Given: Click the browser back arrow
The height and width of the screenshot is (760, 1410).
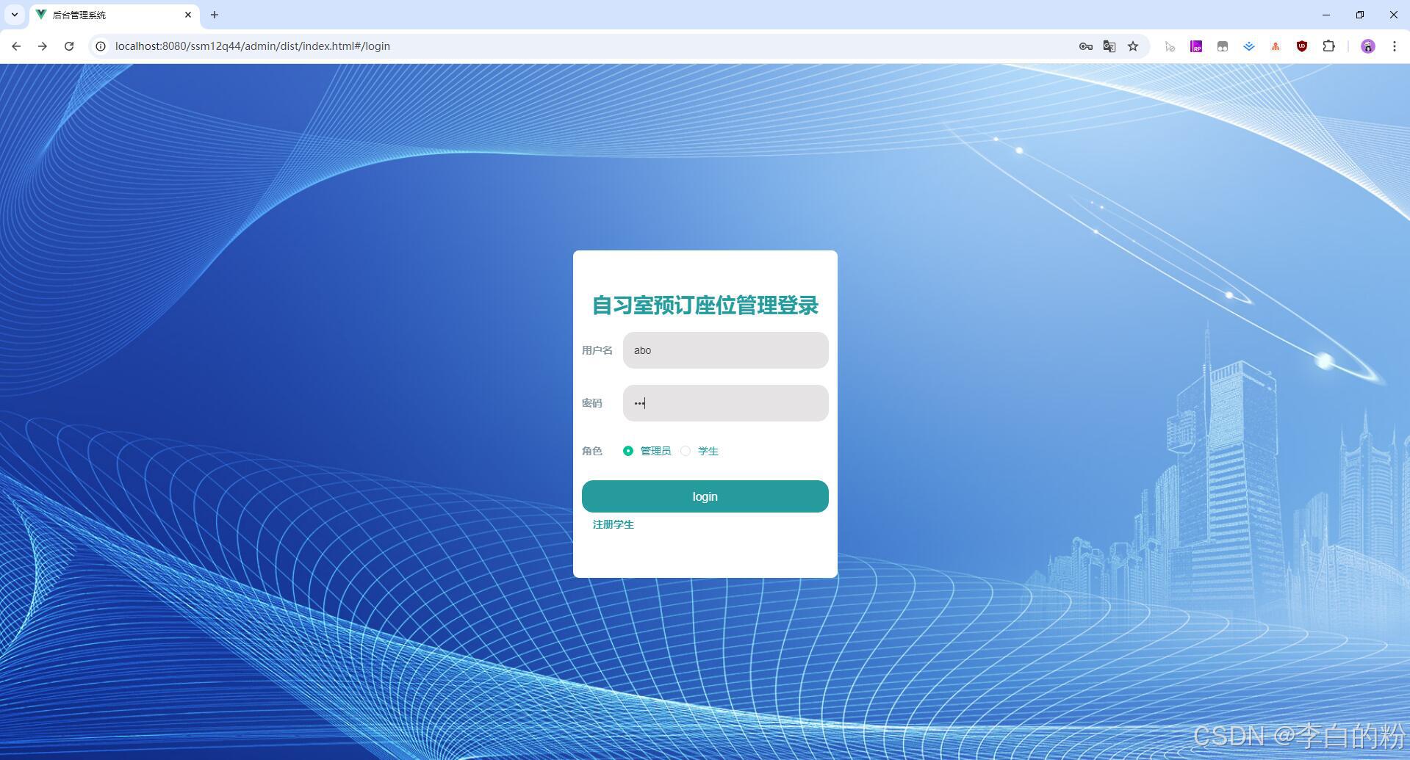Looking at the screenshot, I should click(16, 46).
